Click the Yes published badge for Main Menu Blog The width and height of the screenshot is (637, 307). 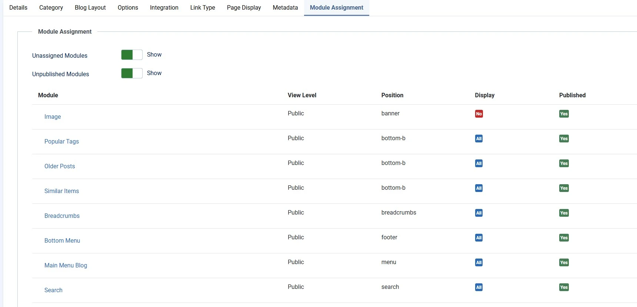click(x=564, y=263)
